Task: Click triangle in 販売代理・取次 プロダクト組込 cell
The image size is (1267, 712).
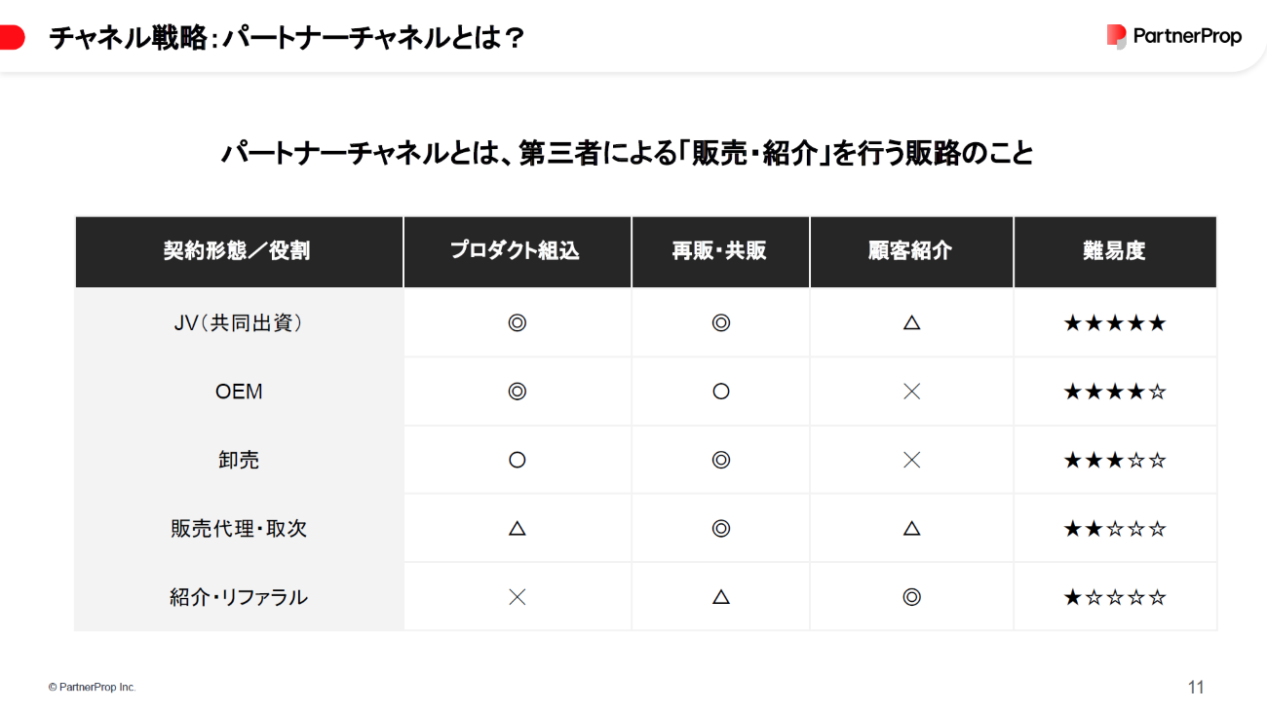Action: coord(518,529)
